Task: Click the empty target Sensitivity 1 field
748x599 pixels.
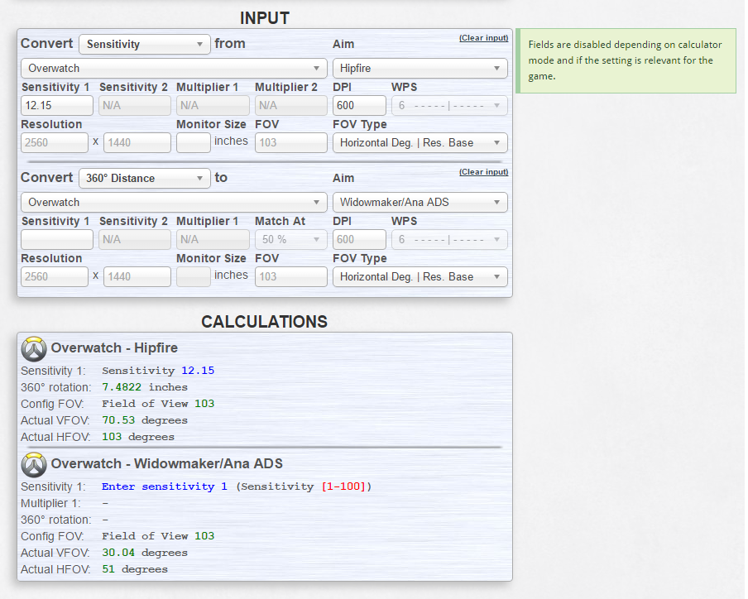Action: [57, 239]
